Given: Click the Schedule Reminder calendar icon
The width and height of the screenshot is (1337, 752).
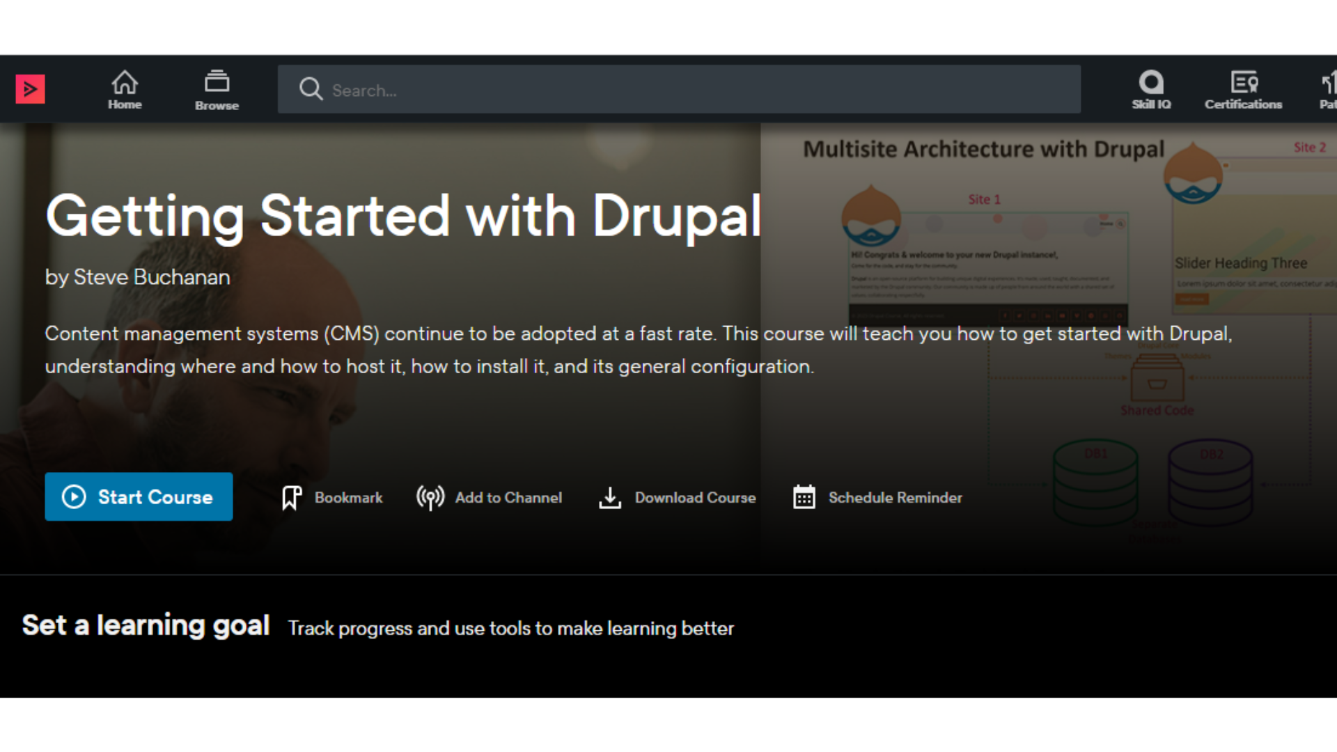Looking at the screenshot, I should click(x=804, y=496).
